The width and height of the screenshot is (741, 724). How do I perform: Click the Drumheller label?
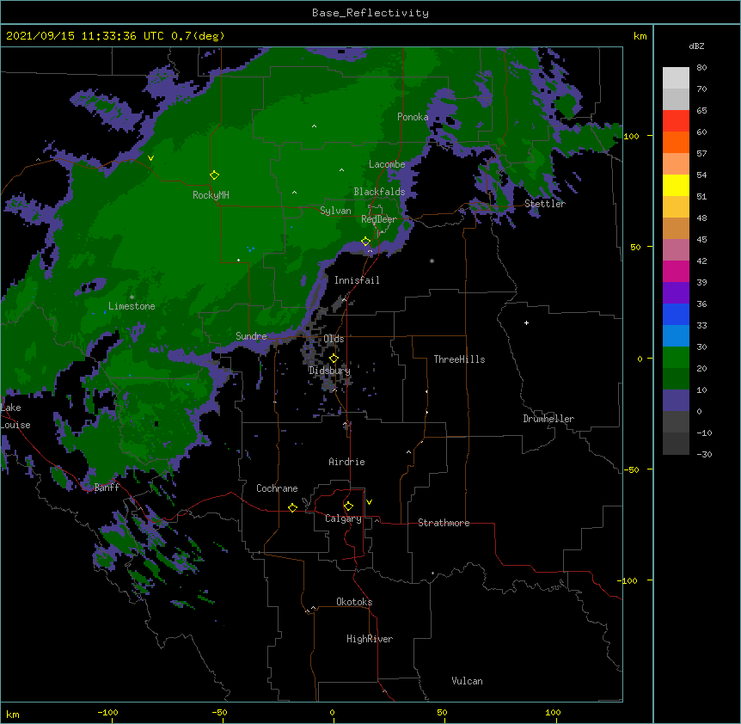coord(548,419)
